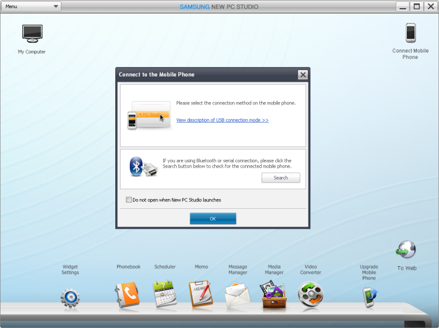The height and width of the screenshot is (328, 439).
Task: Open the To Web globe icon
Action: click(406, 249)
